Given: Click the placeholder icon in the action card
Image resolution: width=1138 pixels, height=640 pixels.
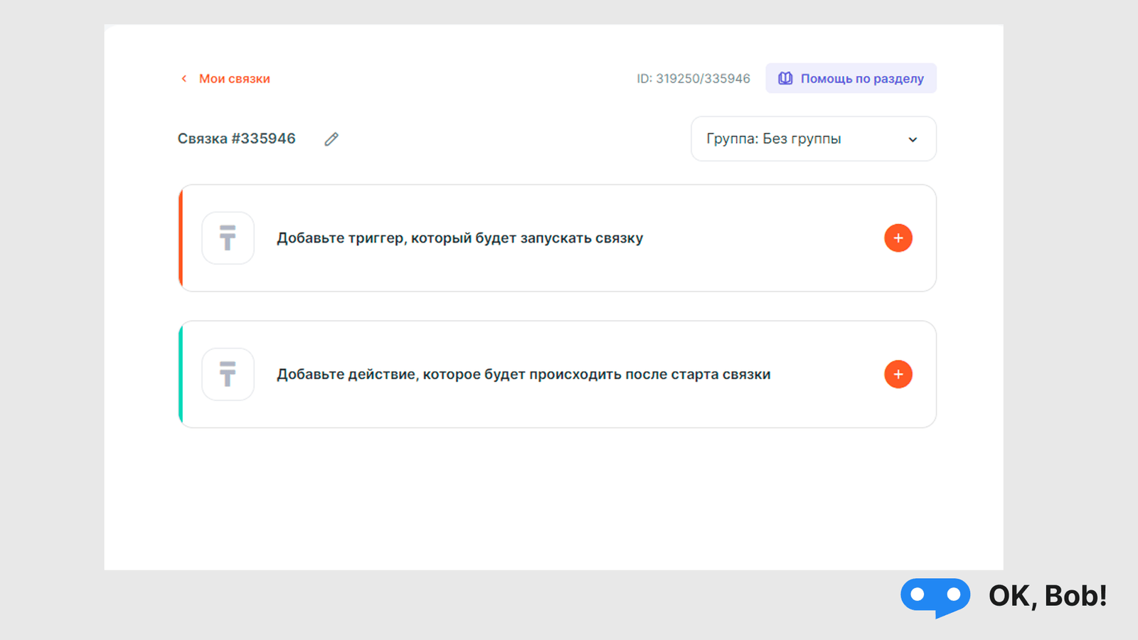Looking at the screenshot, I should click(x=228, y=375).
